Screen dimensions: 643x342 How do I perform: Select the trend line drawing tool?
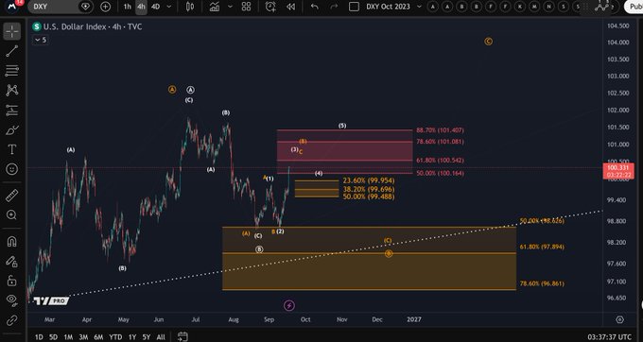(x=12, y=51)
